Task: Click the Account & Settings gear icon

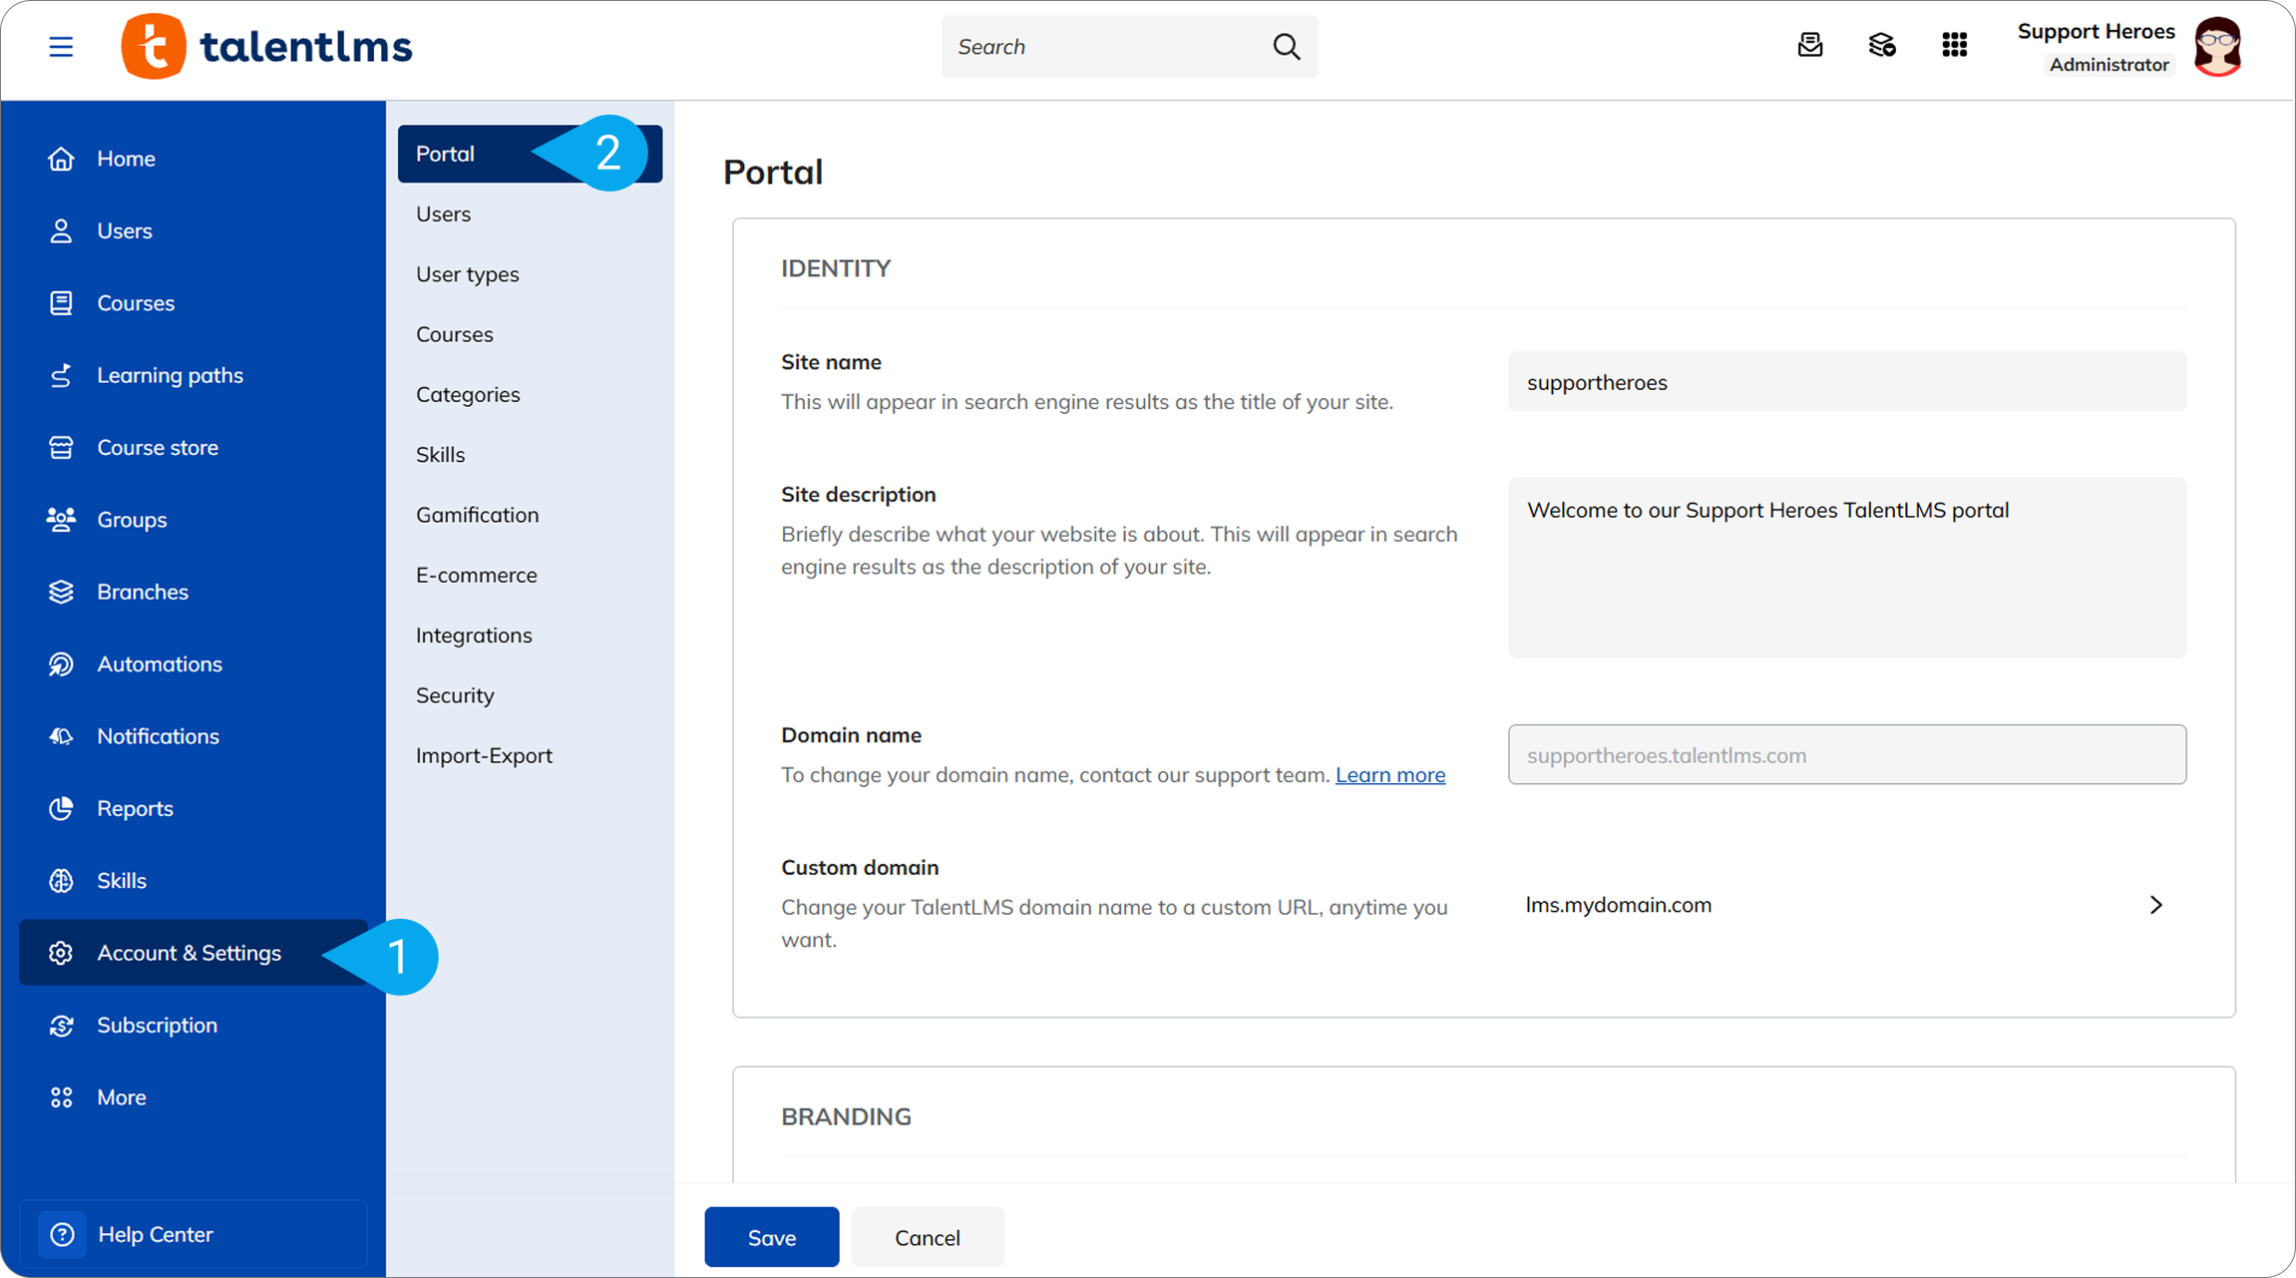Action: tap(61, 953)
